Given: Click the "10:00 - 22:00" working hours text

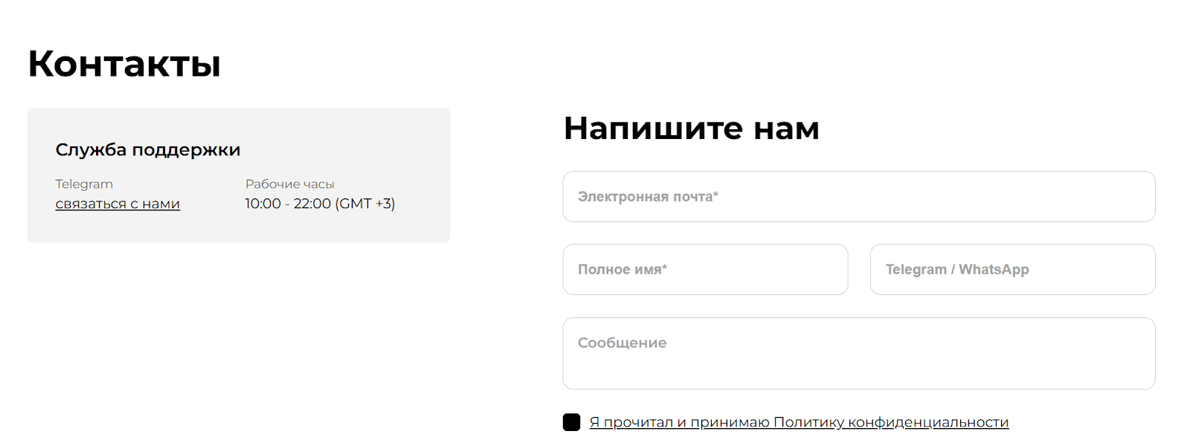Looking at the screenshot, I should [x=288, y=204].
